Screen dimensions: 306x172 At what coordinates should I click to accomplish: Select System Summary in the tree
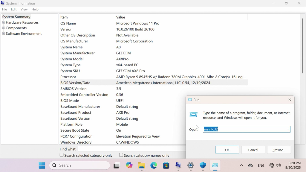(x=16, y=17)
